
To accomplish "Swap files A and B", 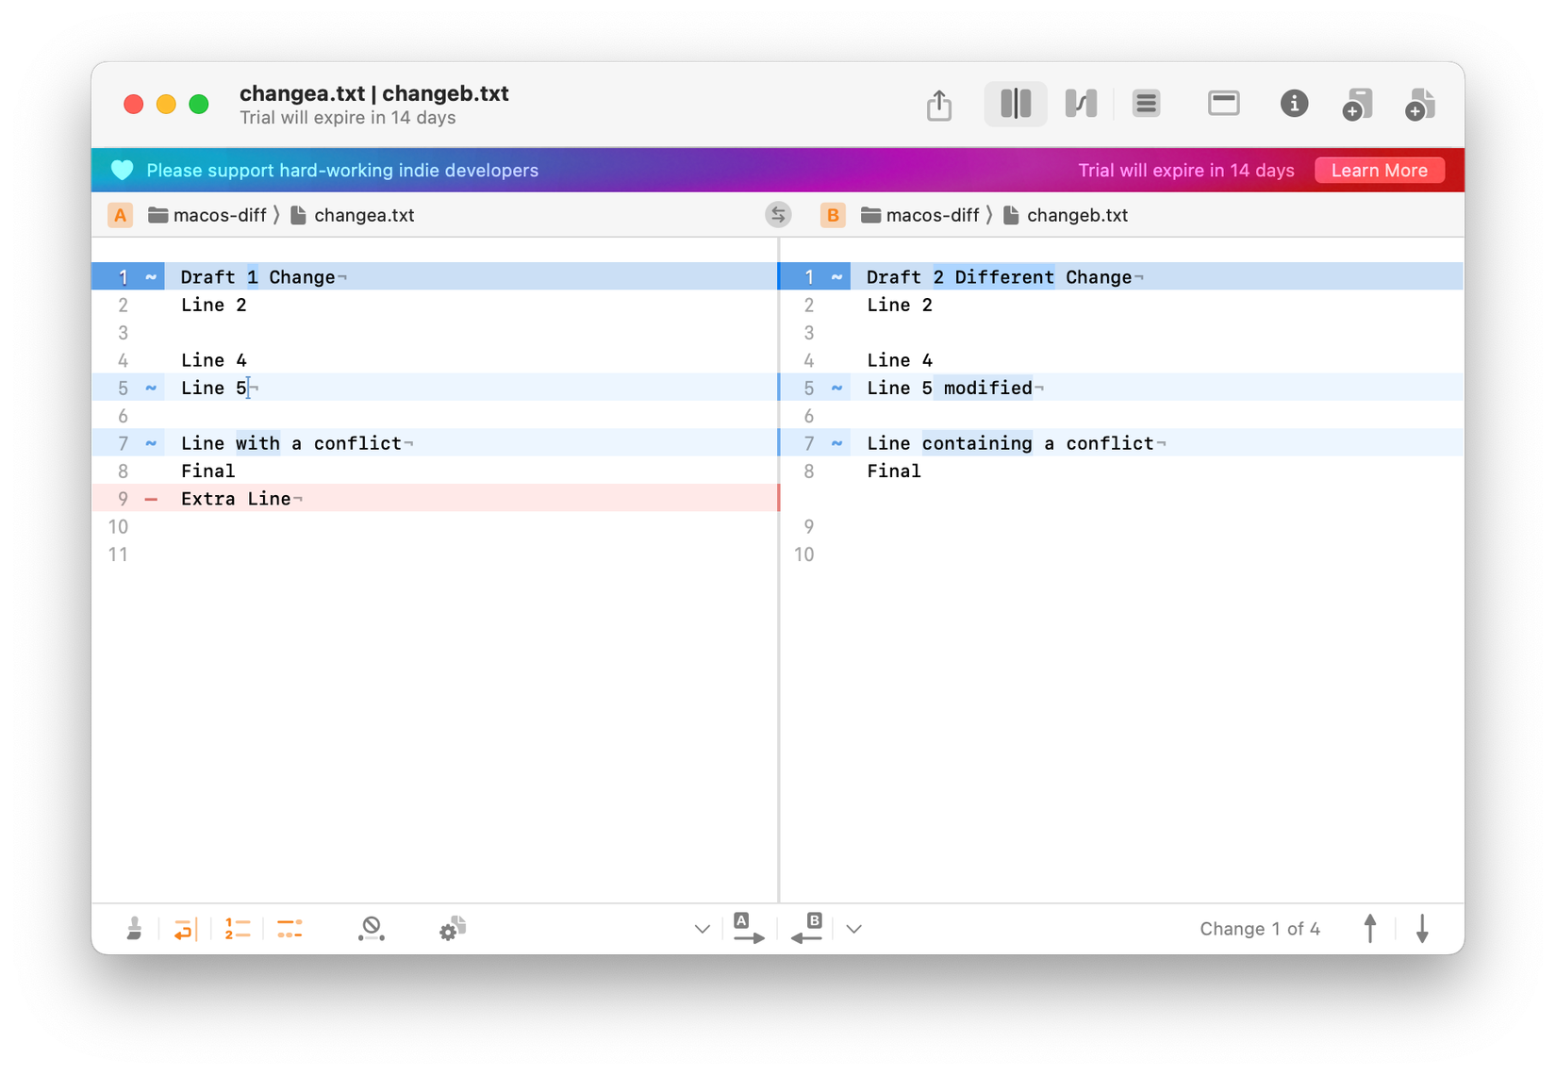I will (x=777, y=214).
